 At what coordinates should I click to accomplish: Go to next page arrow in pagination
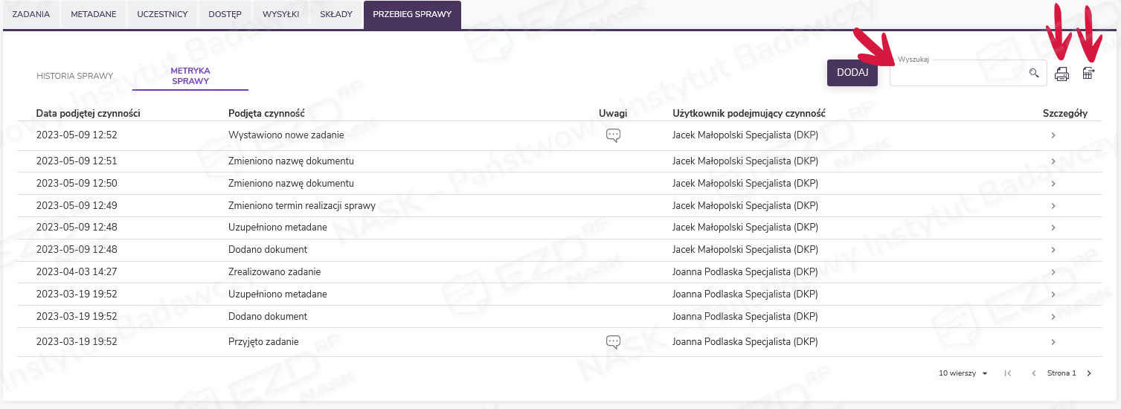(1089, 373)
